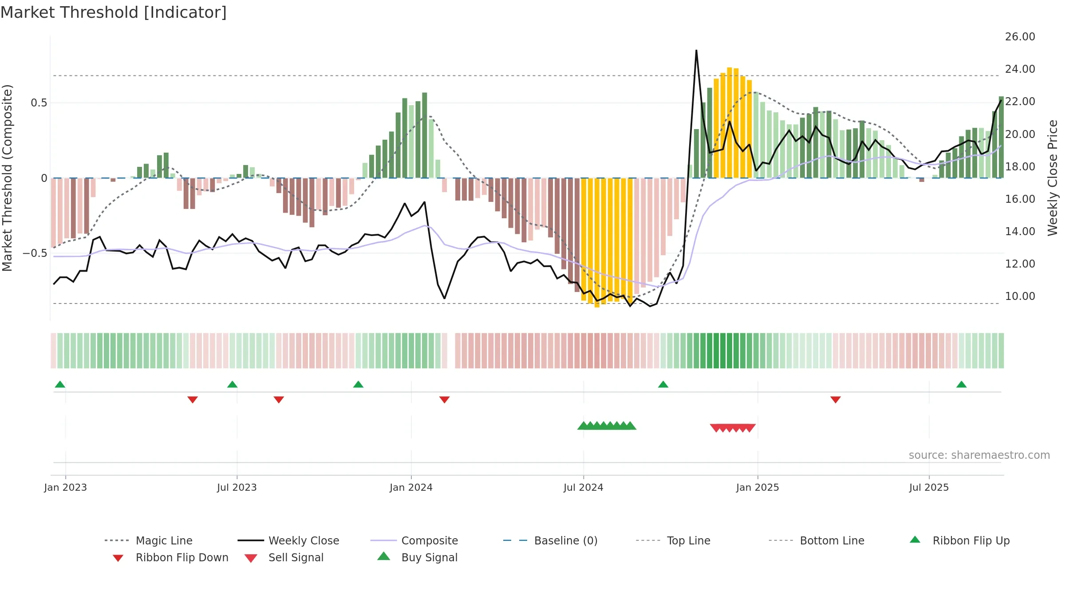Click the ribbon flip up marker near Sep 2024

coord(663,384)
